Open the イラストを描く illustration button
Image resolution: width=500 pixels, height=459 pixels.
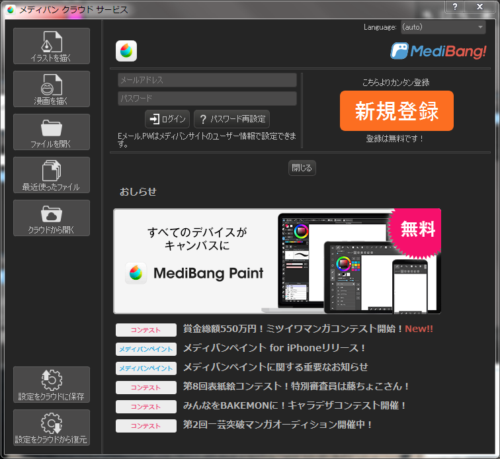point(52,46)
